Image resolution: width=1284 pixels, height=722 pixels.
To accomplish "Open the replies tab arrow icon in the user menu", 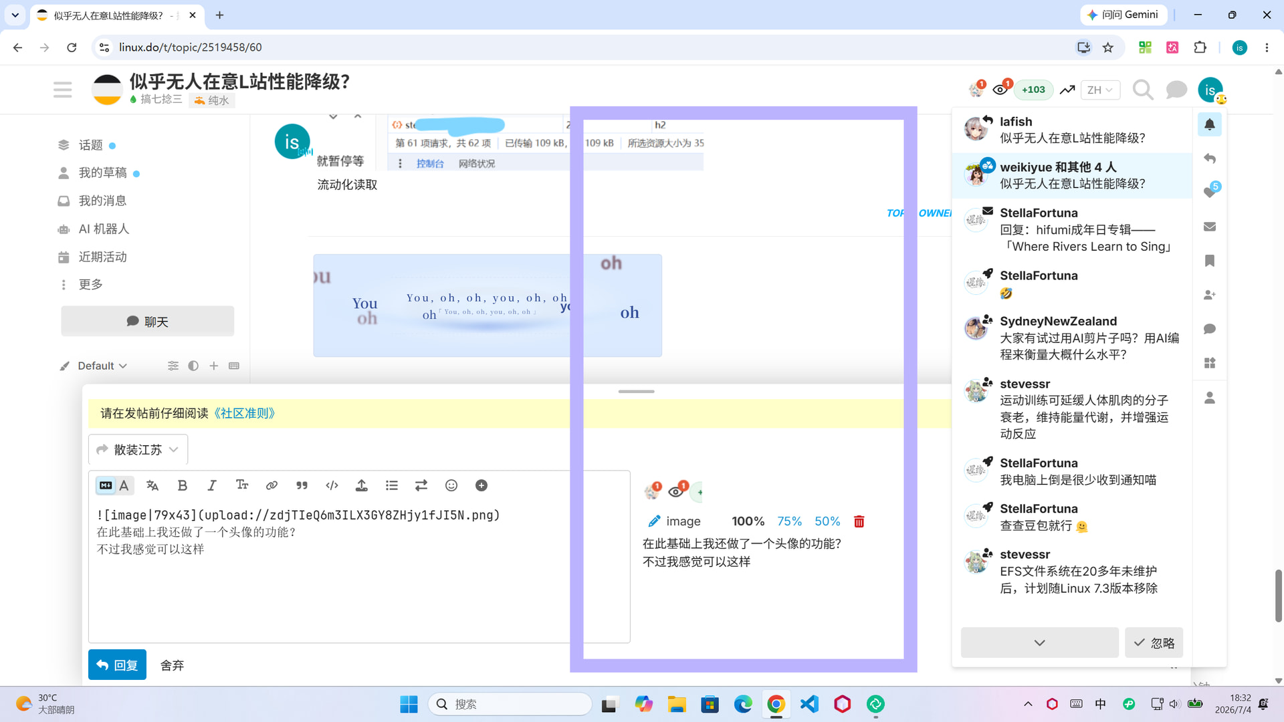I will [1210, 158].
